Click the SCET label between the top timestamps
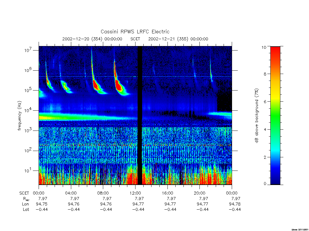309x231 pixels. click(x=135, y=39)
